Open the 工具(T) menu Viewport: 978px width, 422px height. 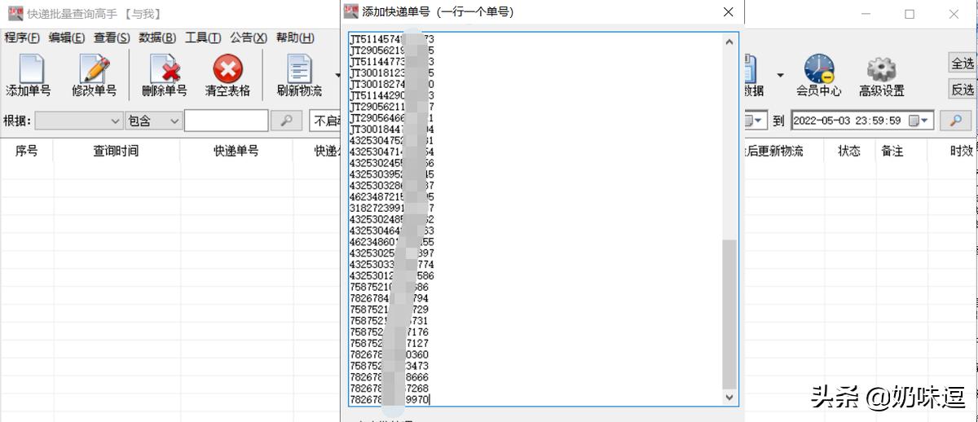tap(203, 37)
